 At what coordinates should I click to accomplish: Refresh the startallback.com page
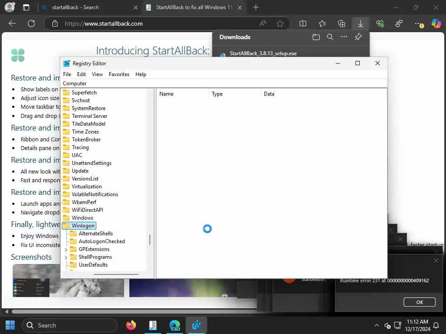(x=31, y=23)
